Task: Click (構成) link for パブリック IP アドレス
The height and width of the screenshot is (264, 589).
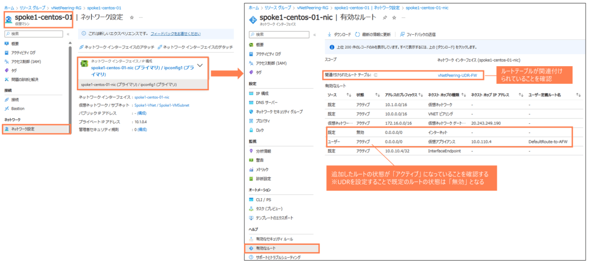Action: (142, 113)
